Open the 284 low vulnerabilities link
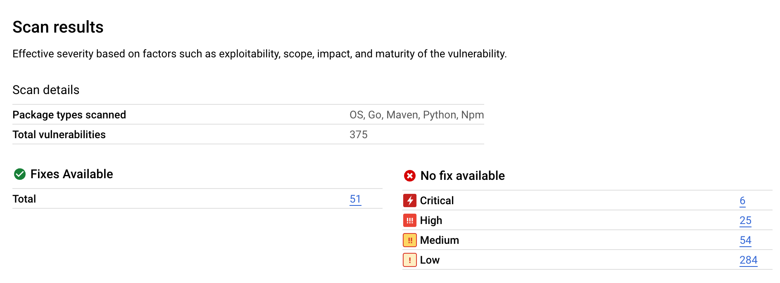780x283 pixels. (x=748, y=260)
